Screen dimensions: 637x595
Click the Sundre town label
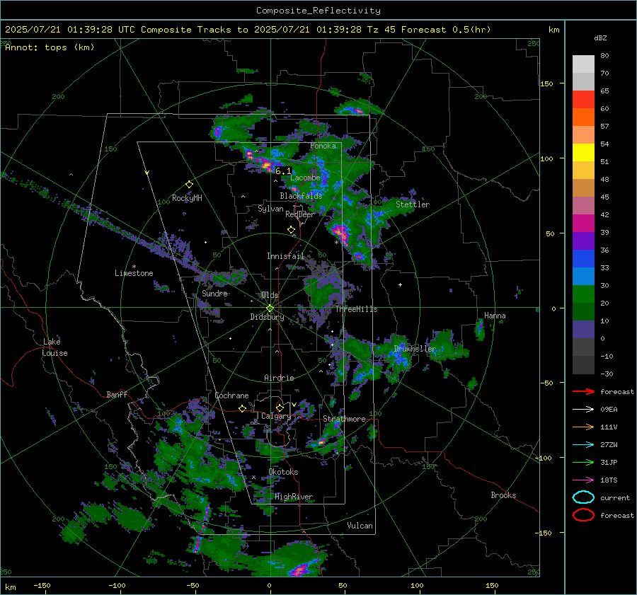pos(214,293)
